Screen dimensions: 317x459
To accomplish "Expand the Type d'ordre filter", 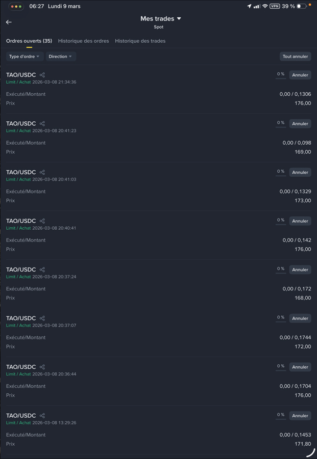I will [25, 57].
